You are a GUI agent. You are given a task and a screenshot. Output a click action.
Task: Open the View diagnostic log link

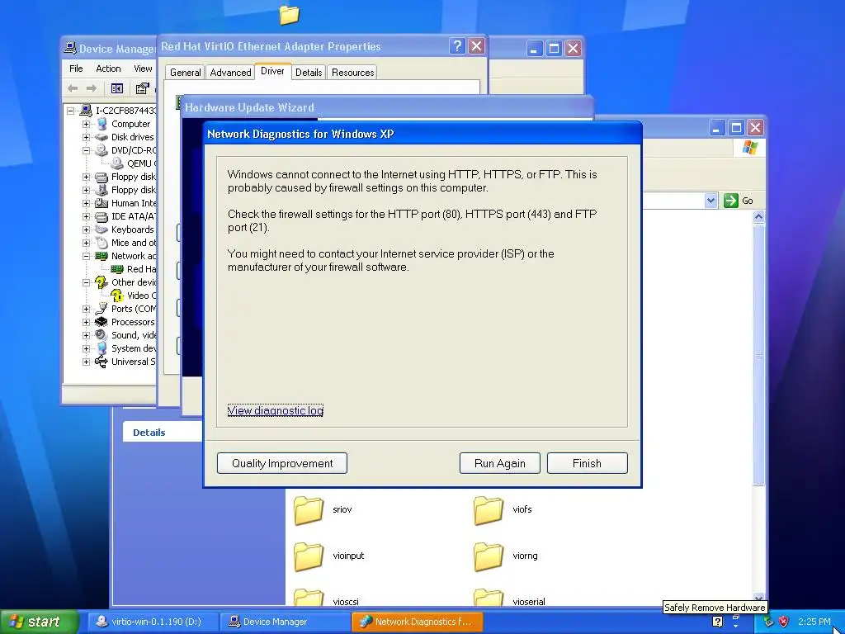click(x=276, y=410)
